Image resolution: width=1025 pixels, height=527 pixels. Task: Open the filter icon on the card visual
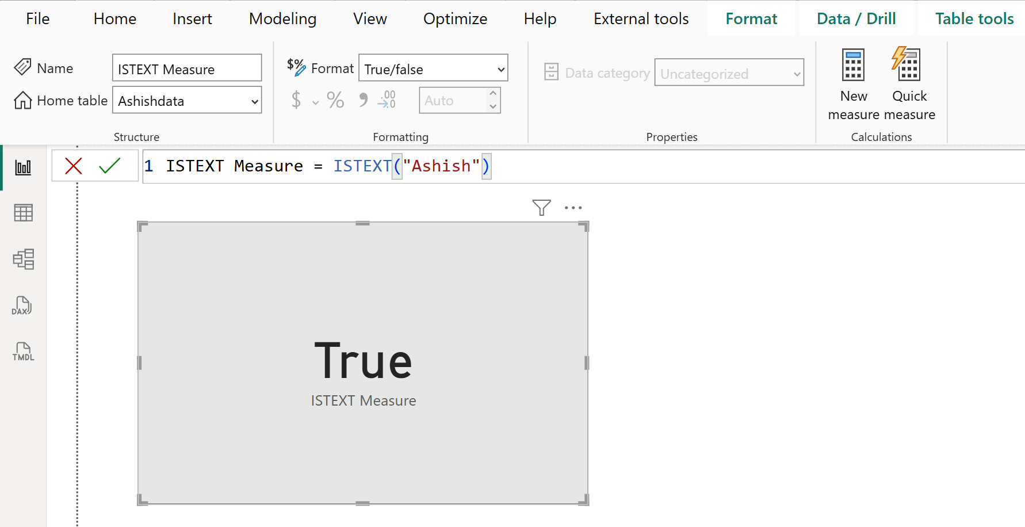pos(541,207)
